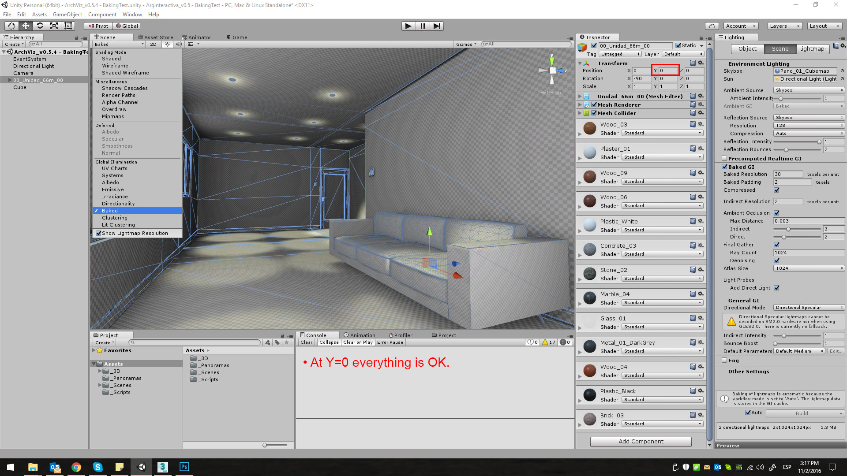Switch to the Game tab
Image resolution: width=847 pixels, height=476 pixels.
[x=237, y=37]
